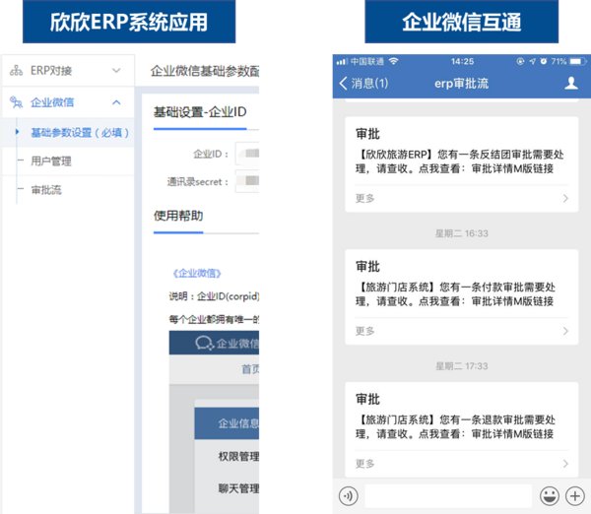Open 审批流 menu item

(46, 189)
